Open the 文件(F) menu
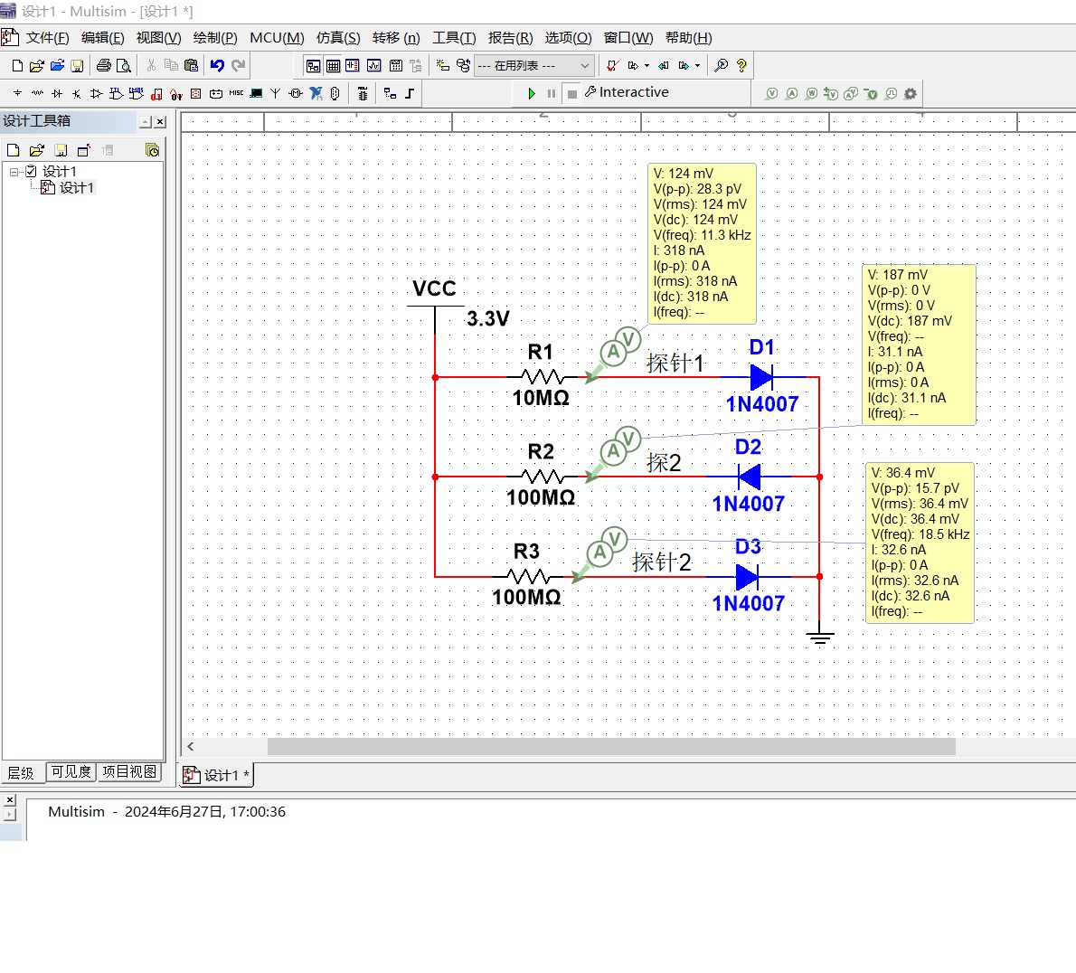Screen dimensions: 1076x973 click(47, 38)
